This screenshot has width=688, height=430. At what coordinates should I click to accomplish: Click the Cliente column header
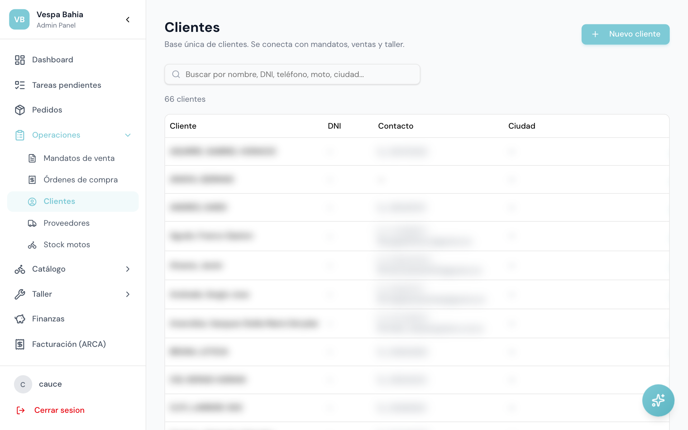(183, 126)
